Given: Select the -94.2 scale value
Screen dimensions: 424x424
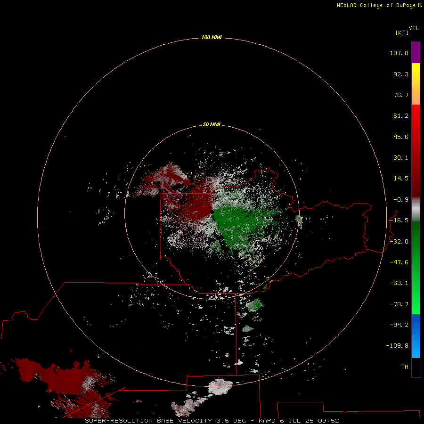Looking at the screenshot, I should 399,325.
